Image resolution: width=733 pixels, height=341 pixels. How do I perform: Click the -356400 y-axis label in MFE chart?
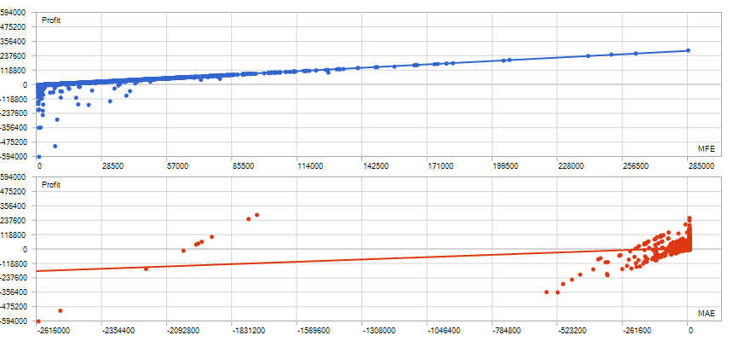click(14, 127)
